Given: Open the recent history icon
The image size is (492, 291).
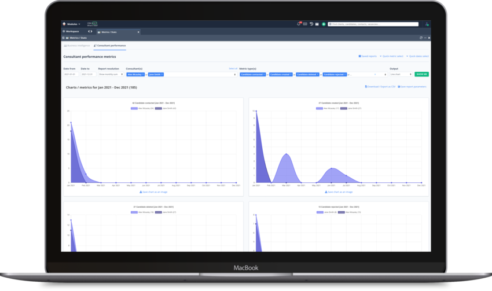Looking at the screenshot, I should (x=311, y=24).
